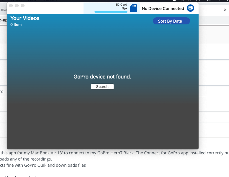
Task: Click the GoPro camera device icon
Action: 190,8
